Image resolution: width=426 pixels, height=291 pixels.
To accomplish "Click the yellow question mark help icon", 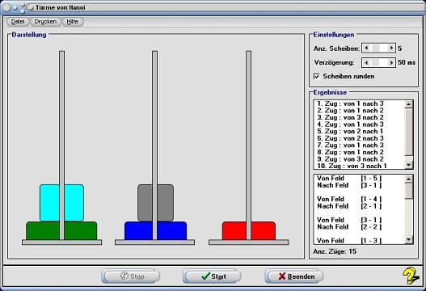I will pos(411,276).
